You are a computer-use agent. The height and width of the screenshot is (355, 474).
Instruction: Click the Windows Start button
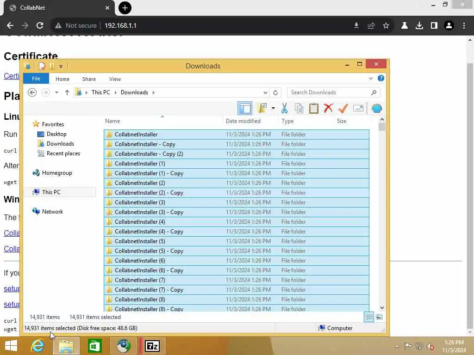coord(11,346)
